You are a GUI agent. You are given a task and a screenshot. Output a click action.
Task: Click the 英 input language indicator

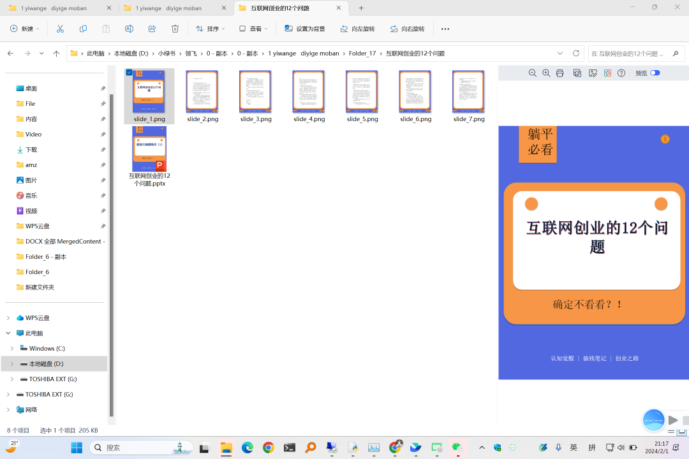pos(574,448)
